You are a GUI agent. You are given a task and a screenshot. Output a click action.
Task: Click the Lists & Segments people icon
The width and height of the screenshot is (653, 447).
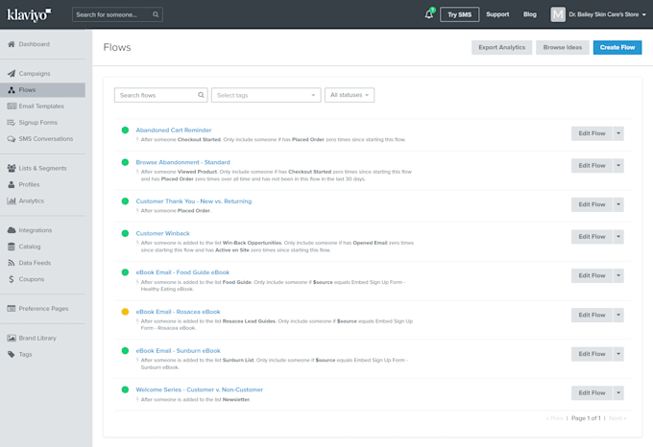click(x=12, y=168)
